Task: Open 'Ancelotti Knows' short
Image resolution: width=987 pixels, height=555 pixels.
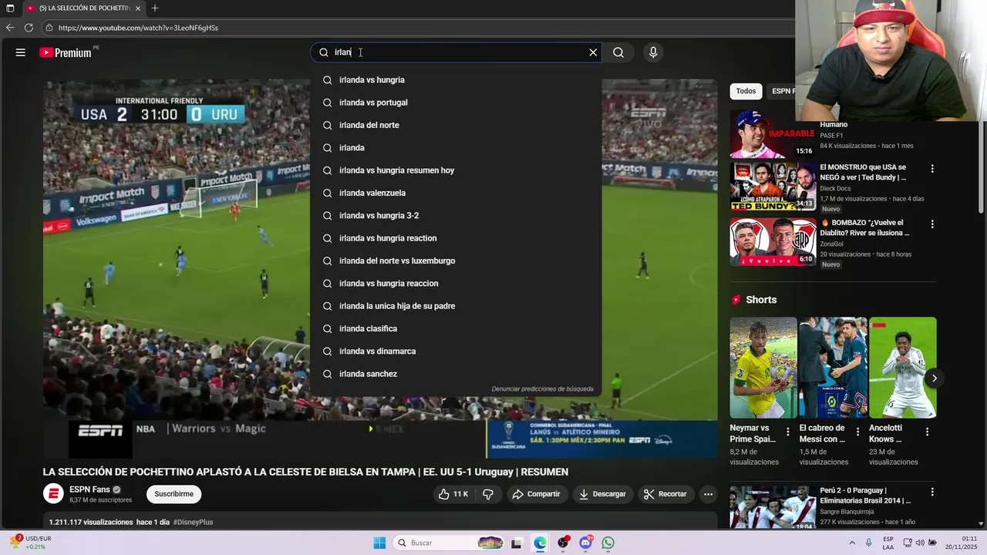Action: point(903,368)
